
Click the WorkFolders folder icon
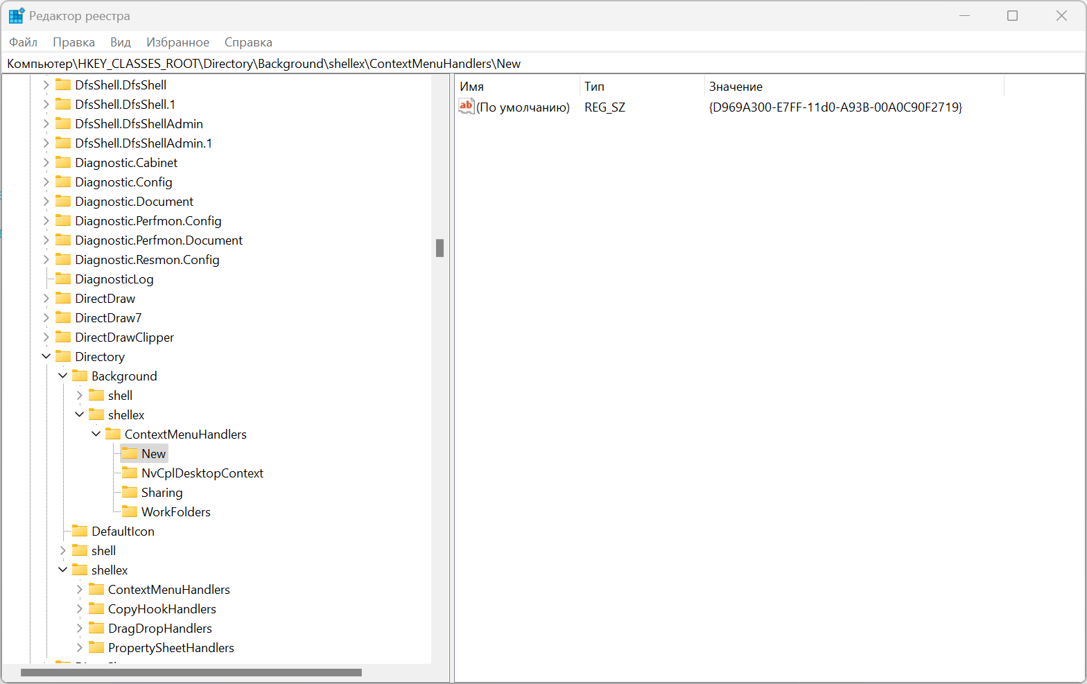(130, 511)
